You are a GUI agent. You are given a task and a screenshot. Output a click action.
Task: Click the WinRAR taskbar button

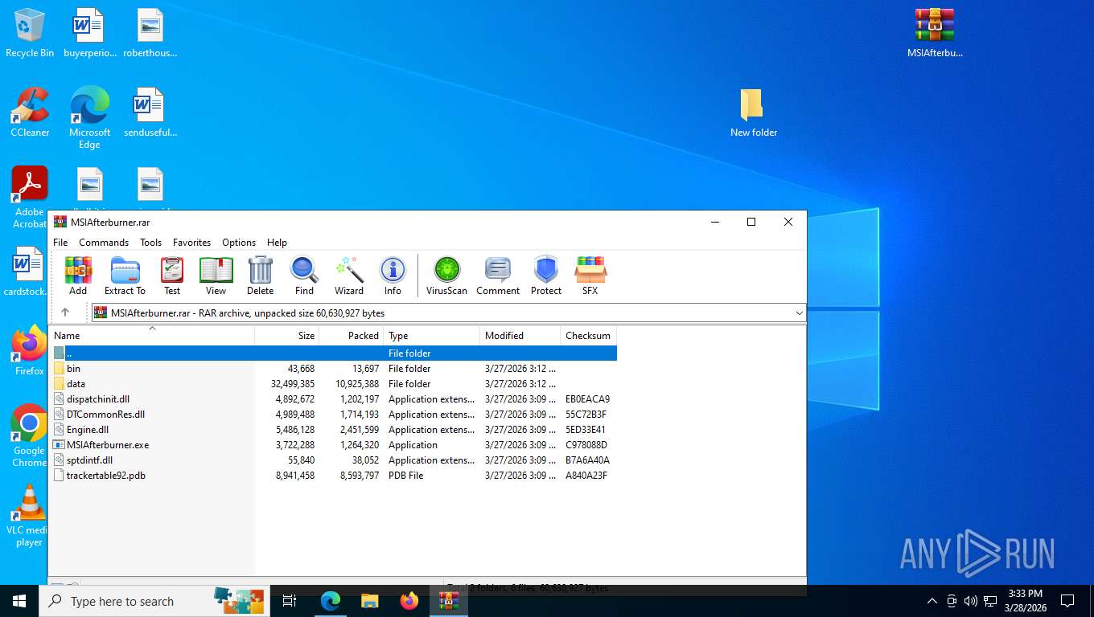tap(449, 601)
